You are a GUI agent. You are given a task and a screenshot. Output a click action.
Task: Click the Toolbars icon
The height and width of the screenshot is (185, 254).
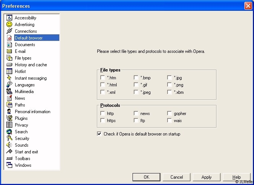(9, 158)
